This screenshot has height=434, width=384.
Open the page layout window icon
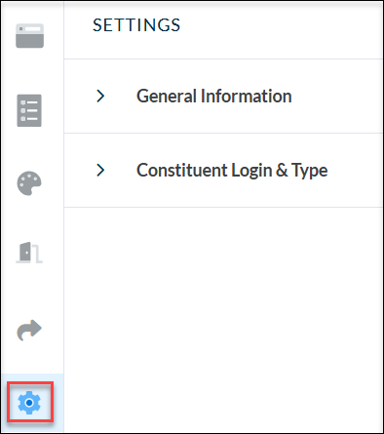click(x=29, y=36)
